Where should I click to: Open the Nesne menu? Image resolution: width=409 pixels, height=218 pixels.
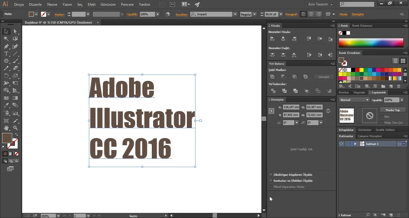52,4
